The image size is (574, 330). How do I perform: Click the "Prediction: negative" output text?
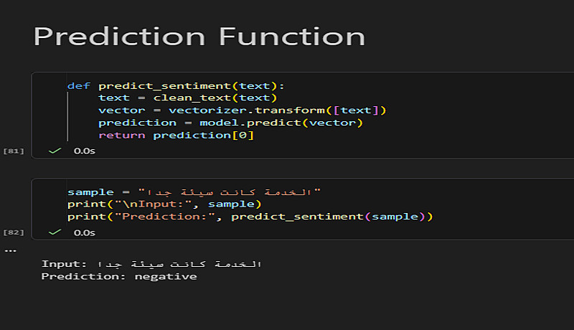click(x=119, y=276)
